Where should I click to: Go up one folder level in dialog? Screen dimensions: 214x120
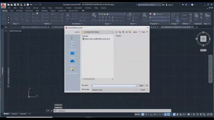(120, 32)
